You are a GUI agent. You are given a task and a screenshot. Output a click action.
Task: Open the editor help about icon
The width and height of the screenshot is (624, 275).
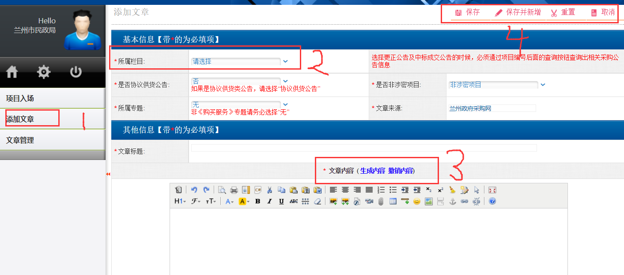(492, 201)
